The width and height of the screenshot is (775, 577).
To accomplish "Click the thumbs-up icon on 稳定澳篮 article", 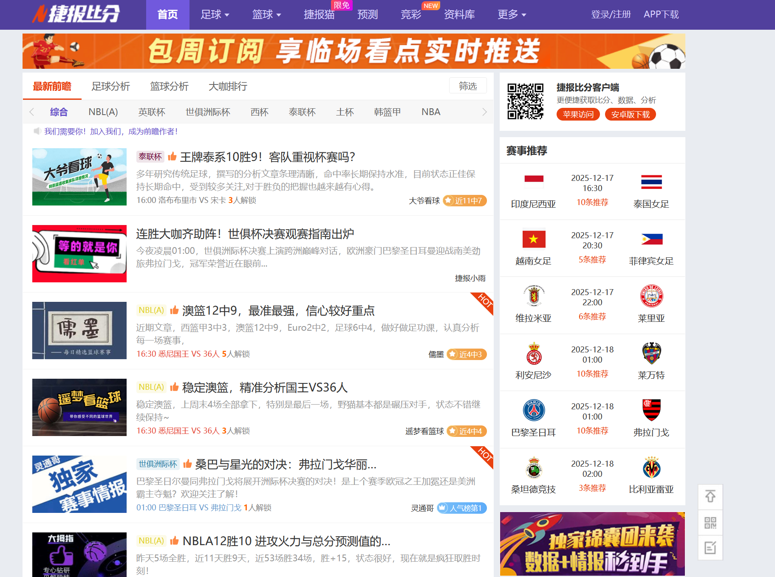I will (x=174, y=387).
